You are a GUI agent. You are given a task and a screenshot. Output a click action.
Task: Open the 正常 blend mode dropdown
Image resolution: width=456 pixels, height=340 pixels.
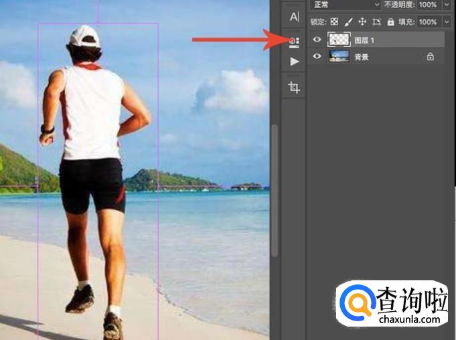click(346, 5)
